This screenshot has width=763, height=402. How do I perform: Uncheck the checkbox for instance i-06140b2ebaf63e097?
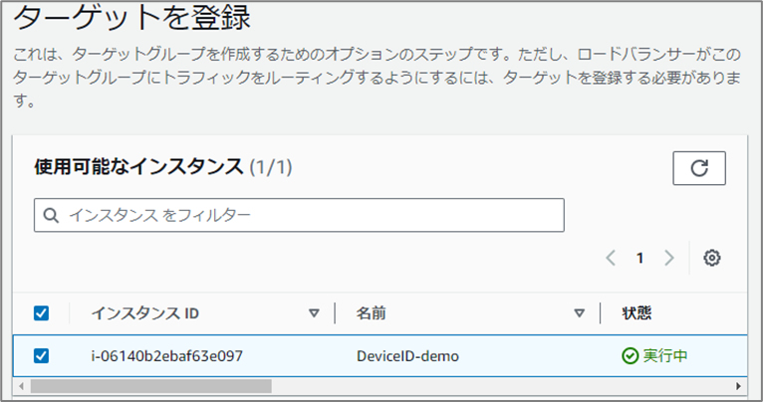point(42,355)
